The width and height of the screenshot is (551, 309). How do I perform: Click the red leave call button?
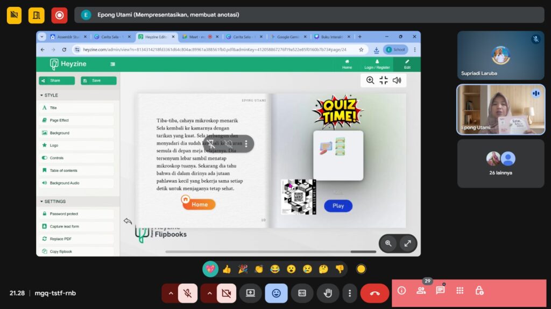375,293
